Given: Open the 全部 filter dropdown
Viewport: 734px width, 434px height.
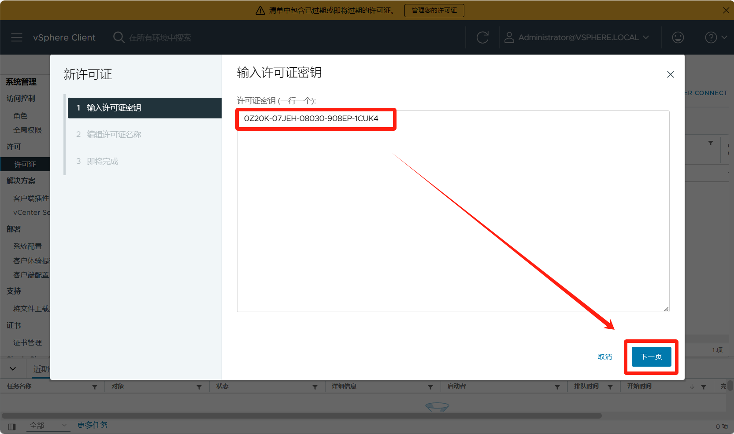Looking at the screenshot, I should click(48, 426).
